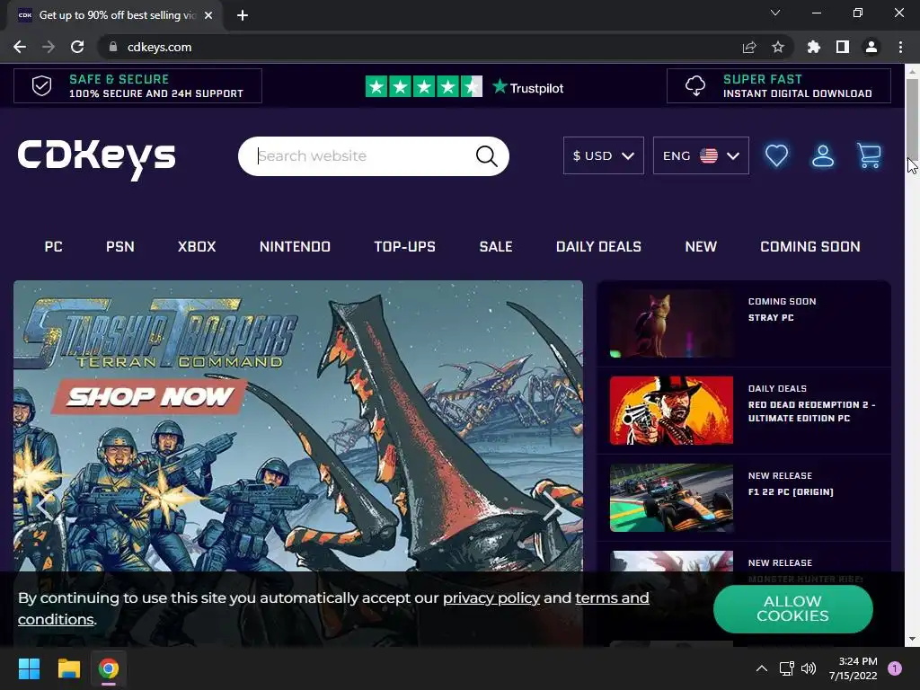The width and height of the screenshot is (920, 690).
Task: Go to the NEW section
Action: pos(701,246)
